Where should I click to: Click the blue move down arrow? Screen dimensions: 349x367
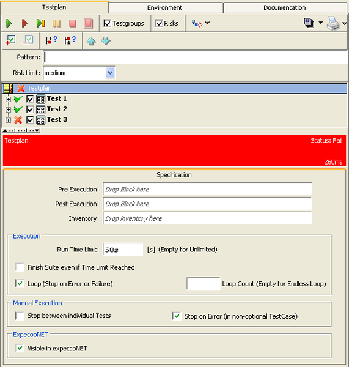coord(106,41)
